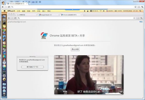Open inner Chrome wrench menu
Screen dimensions: 145x100
tap(141, 18)
